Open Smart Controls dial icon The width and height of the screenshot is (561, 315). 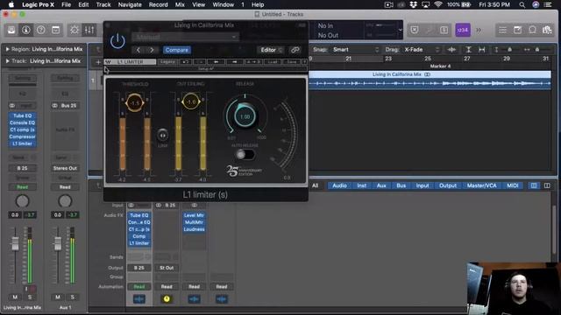[x=75, y=30]
